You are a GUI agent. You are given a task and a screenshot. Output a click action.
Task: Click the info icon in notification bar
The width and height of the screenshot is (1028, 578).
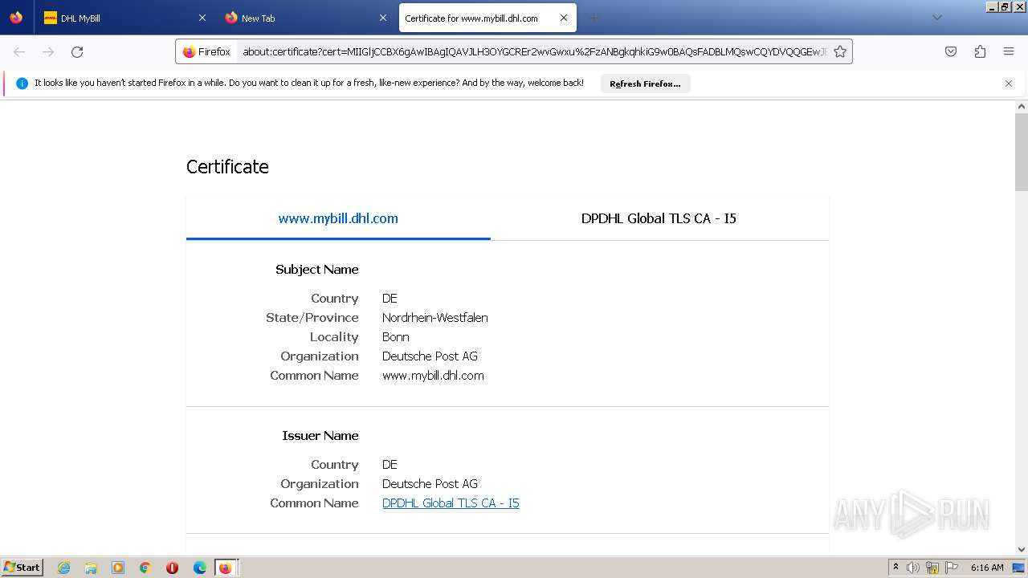(x=22, y=83)
